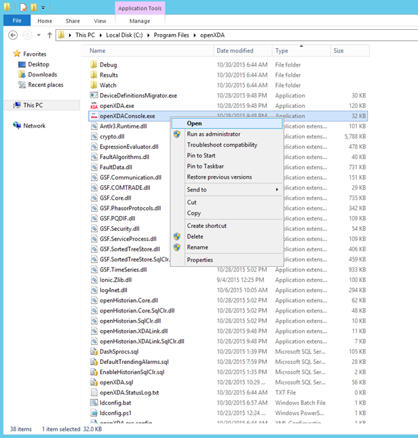Click the Desktop icon under Favorites
Image resolution: width=418 pixels, height=438 pixels.
(x=22, y=64)
